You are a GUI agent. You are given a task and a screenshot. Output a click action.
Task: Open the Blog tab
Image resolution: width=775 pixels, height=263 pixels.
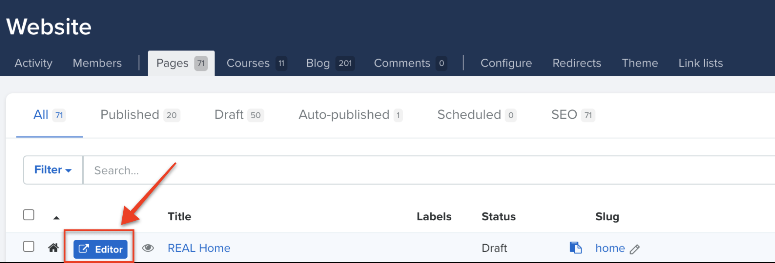tap(330, 63)
